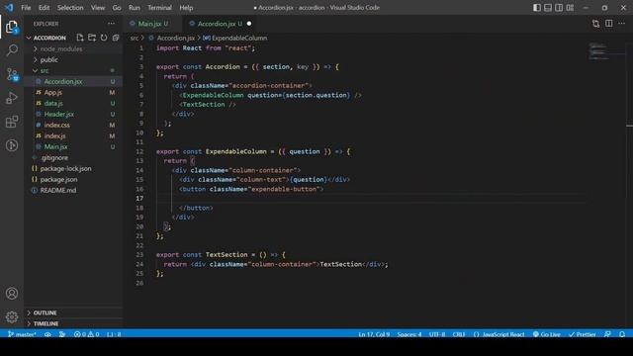The height and width of the screenshot is (356, 633).
Task: Split the editor to the right
Action: coord(609,24)
